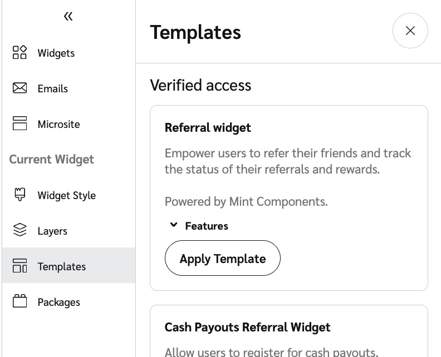
Task: Open the Emails menu item
Action: click(52, 89)
